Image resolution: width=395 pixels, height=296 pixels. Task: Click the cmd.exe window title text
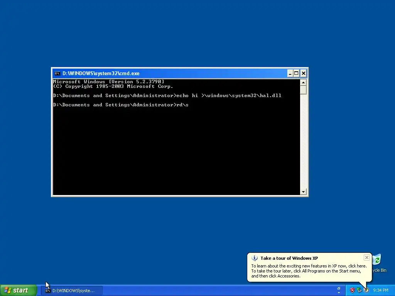pos(101,74)
